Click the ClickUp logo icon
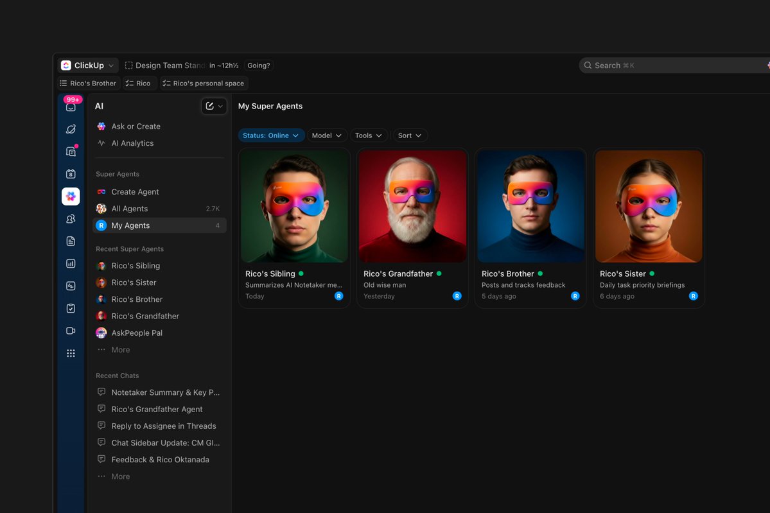Image resolution: width=770 pixels, height=513 pixels. [x=66, y=65]
